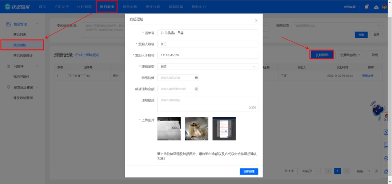Open the 理赔类型 dropdown showing 破损
The height and width of the screenshot is (184, 392).
[x=207, y=66]
